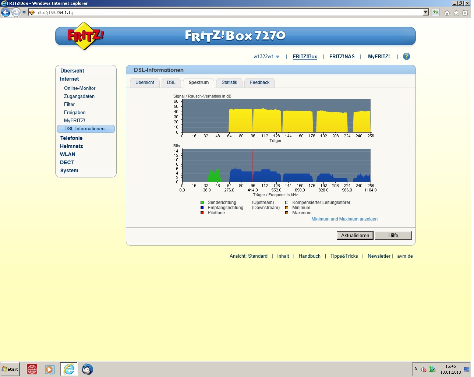
Task: Click the muted speaker tray icon
Action: click(x=424, y=369)
